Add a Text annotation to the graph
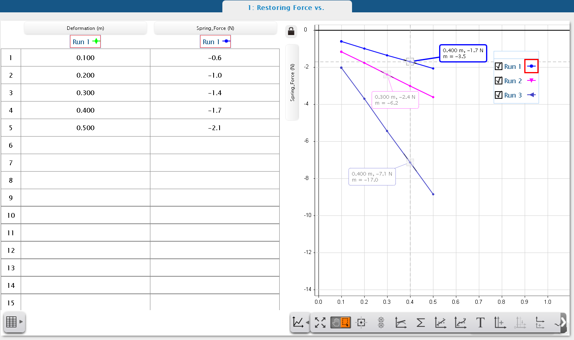Viewport: 574px width, 340px height. pyautogui.click(x=480, y=323)
